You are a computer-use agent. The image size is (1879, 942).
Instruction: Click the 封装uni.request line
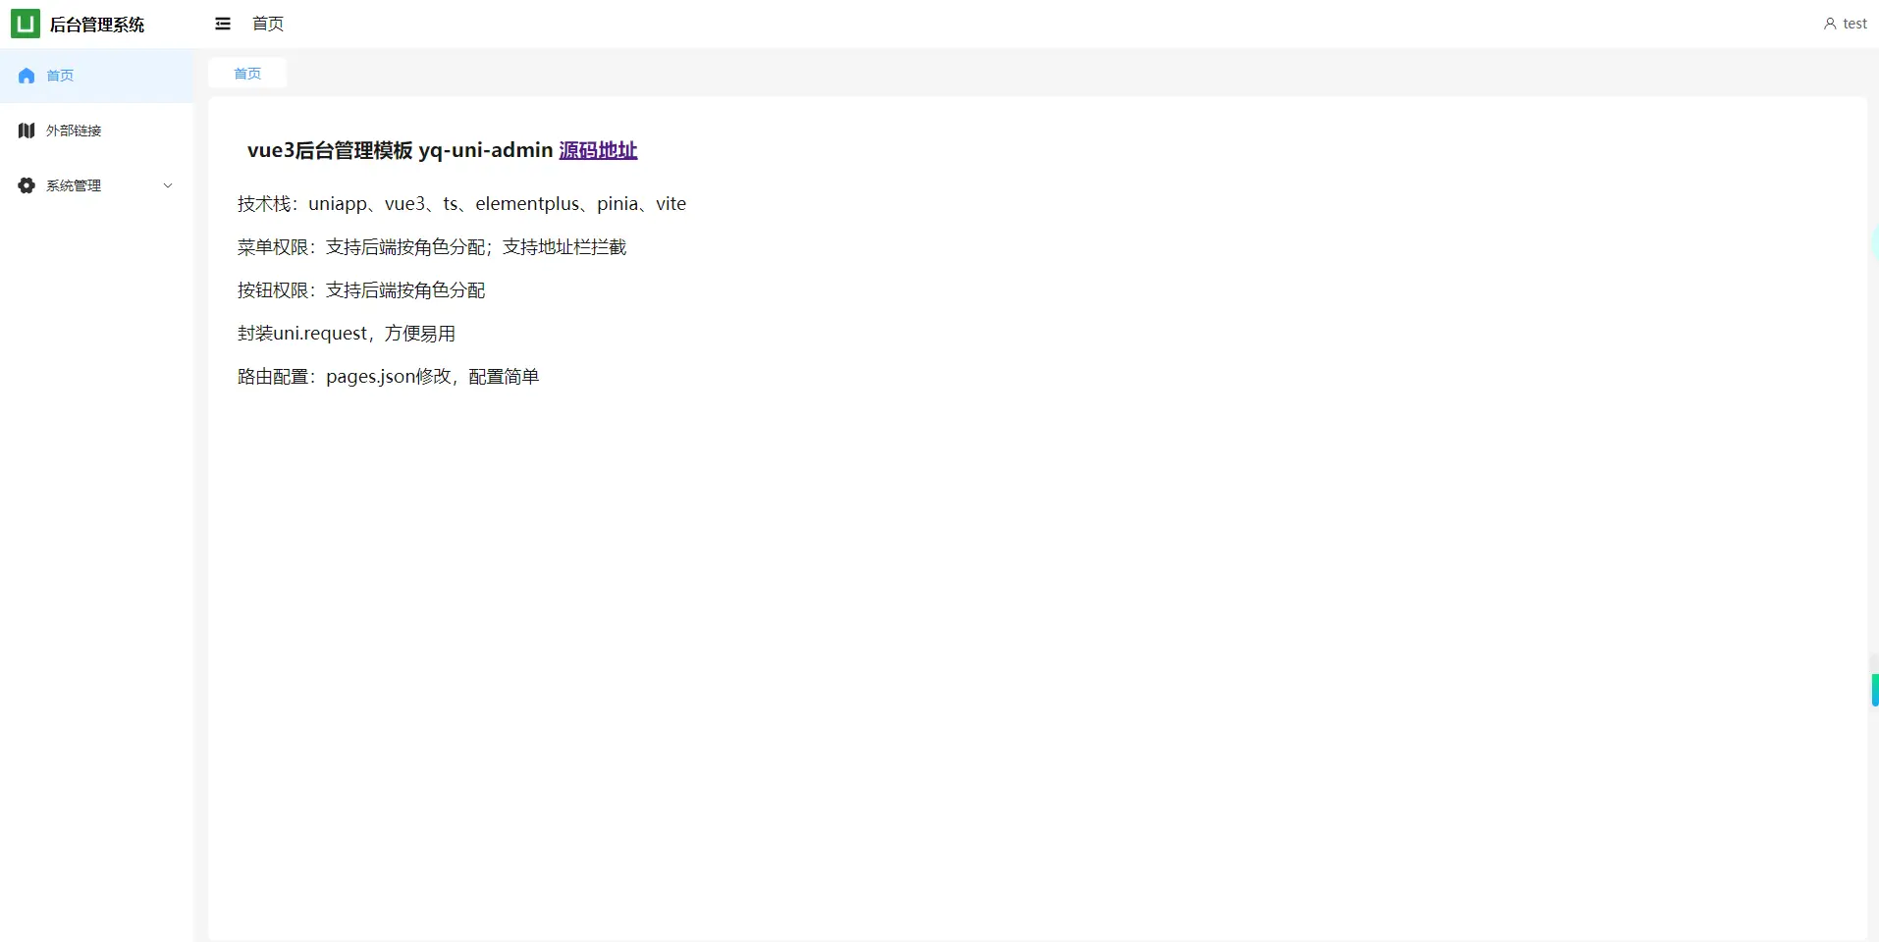click(347, 334)
